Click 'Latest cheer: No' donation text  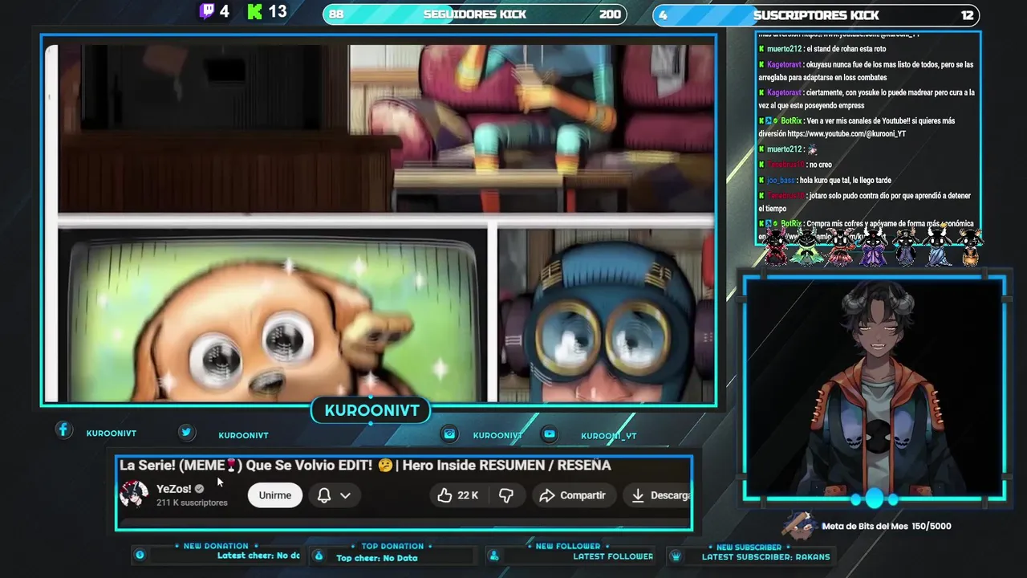click(x=258, y=556)
